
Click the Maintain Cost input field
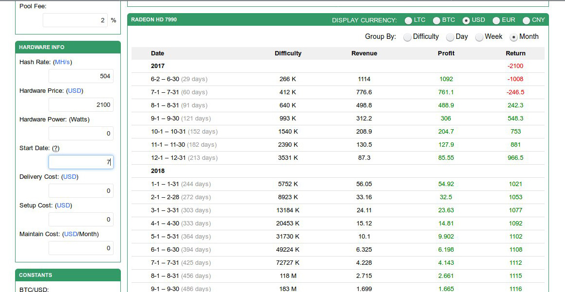pos(81,248)
